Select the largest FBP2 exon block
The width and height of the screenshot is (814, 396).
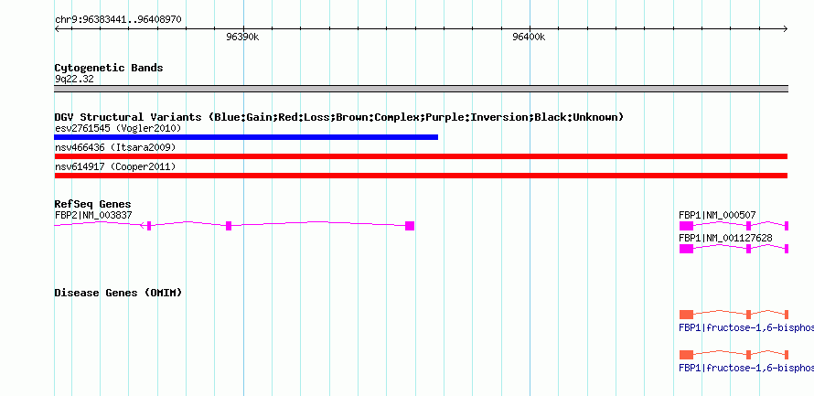(410, 226)
